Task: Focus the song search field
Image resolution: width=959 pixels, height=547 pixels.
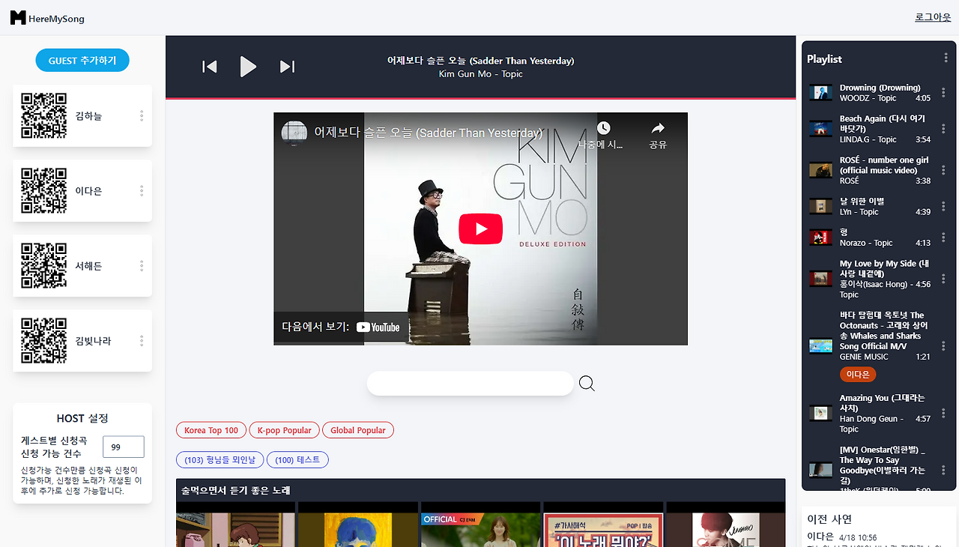Action: [470, 384]
